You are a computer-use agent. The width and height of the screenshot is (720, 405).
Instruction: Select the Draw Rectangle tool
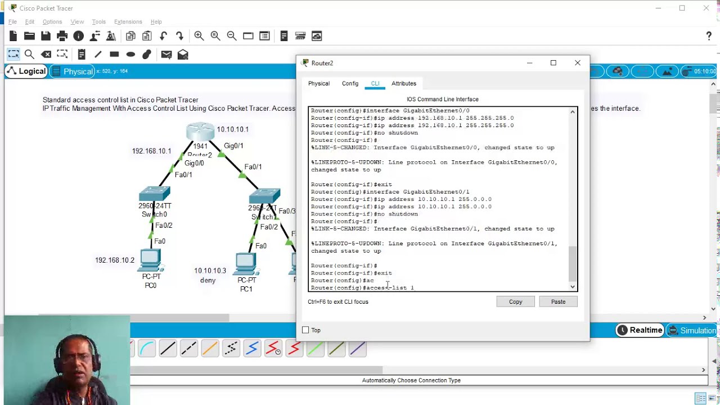pyautogui.click(x=114, y=55)
